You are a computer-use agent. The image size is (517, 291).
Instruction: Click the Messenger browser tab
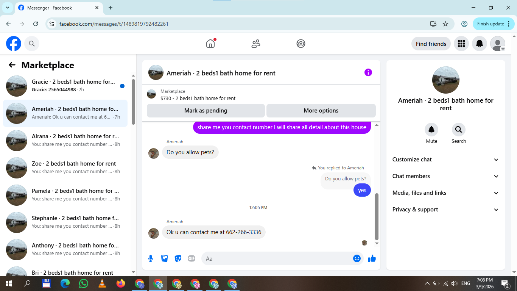pyautogui.click(x=58, y=8)
